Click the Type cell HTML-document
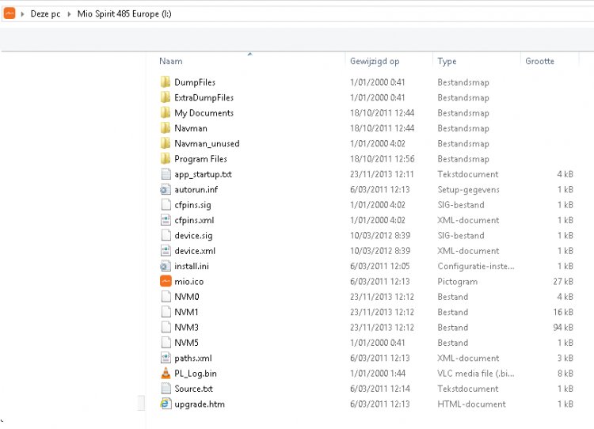The height and width of the screenshot is (429, 594). [471, 404]
